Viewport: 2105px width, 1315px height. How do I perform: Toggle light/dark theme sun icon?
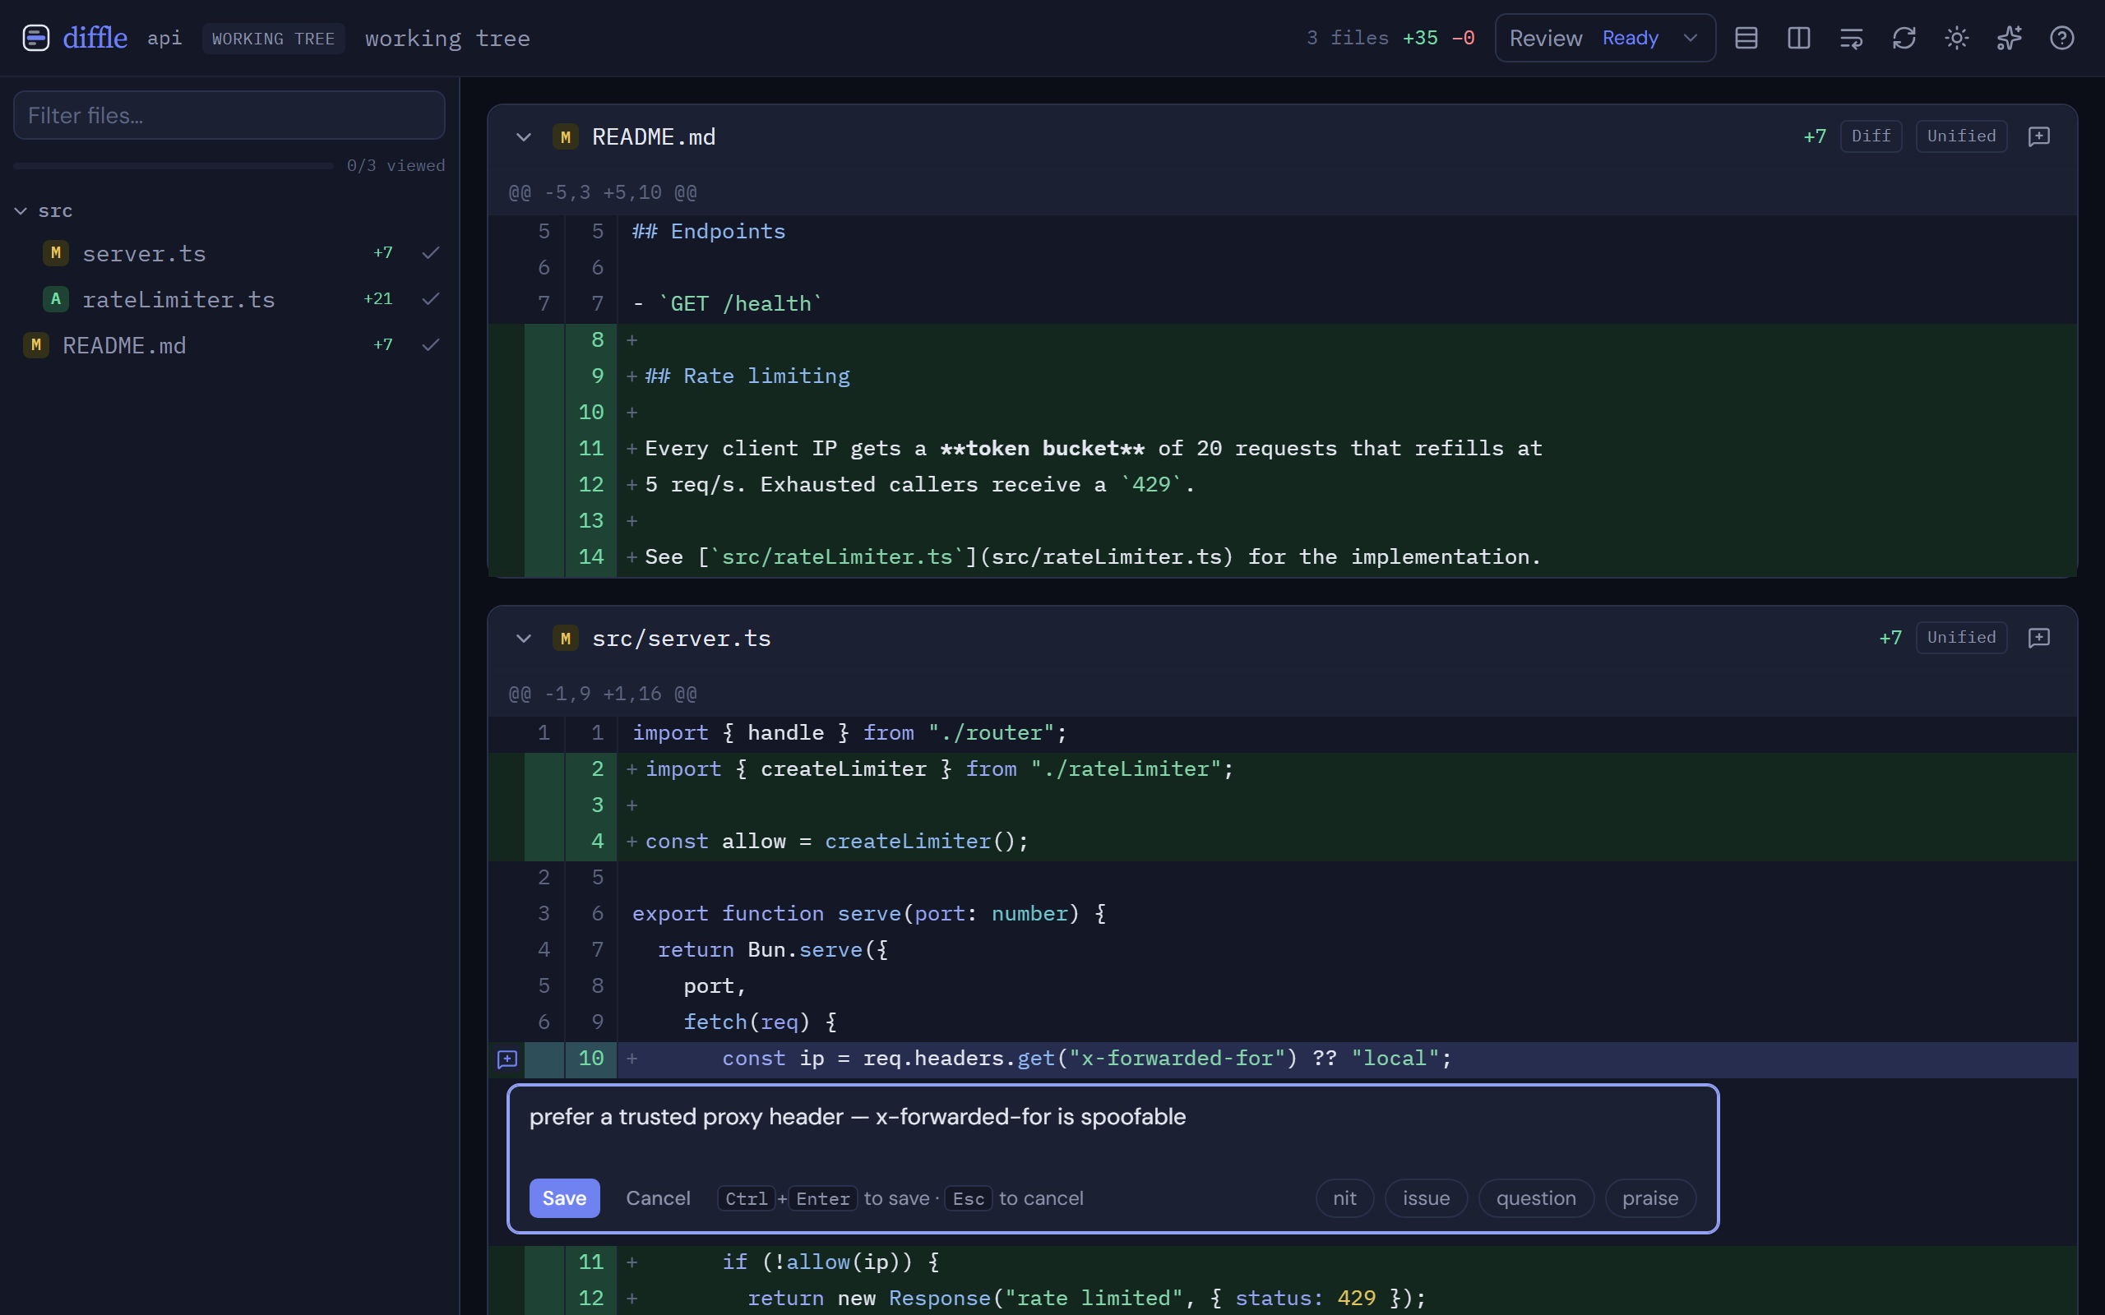(x=1956, y=39)
